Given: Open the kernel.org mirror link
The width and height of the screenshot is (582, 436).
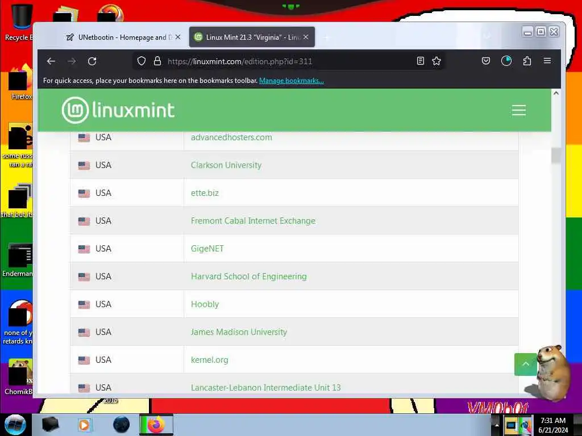Looking at the screenshot, I should click(209, 359).
